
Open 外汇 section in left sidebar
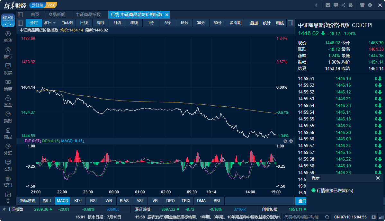(8, 149)
